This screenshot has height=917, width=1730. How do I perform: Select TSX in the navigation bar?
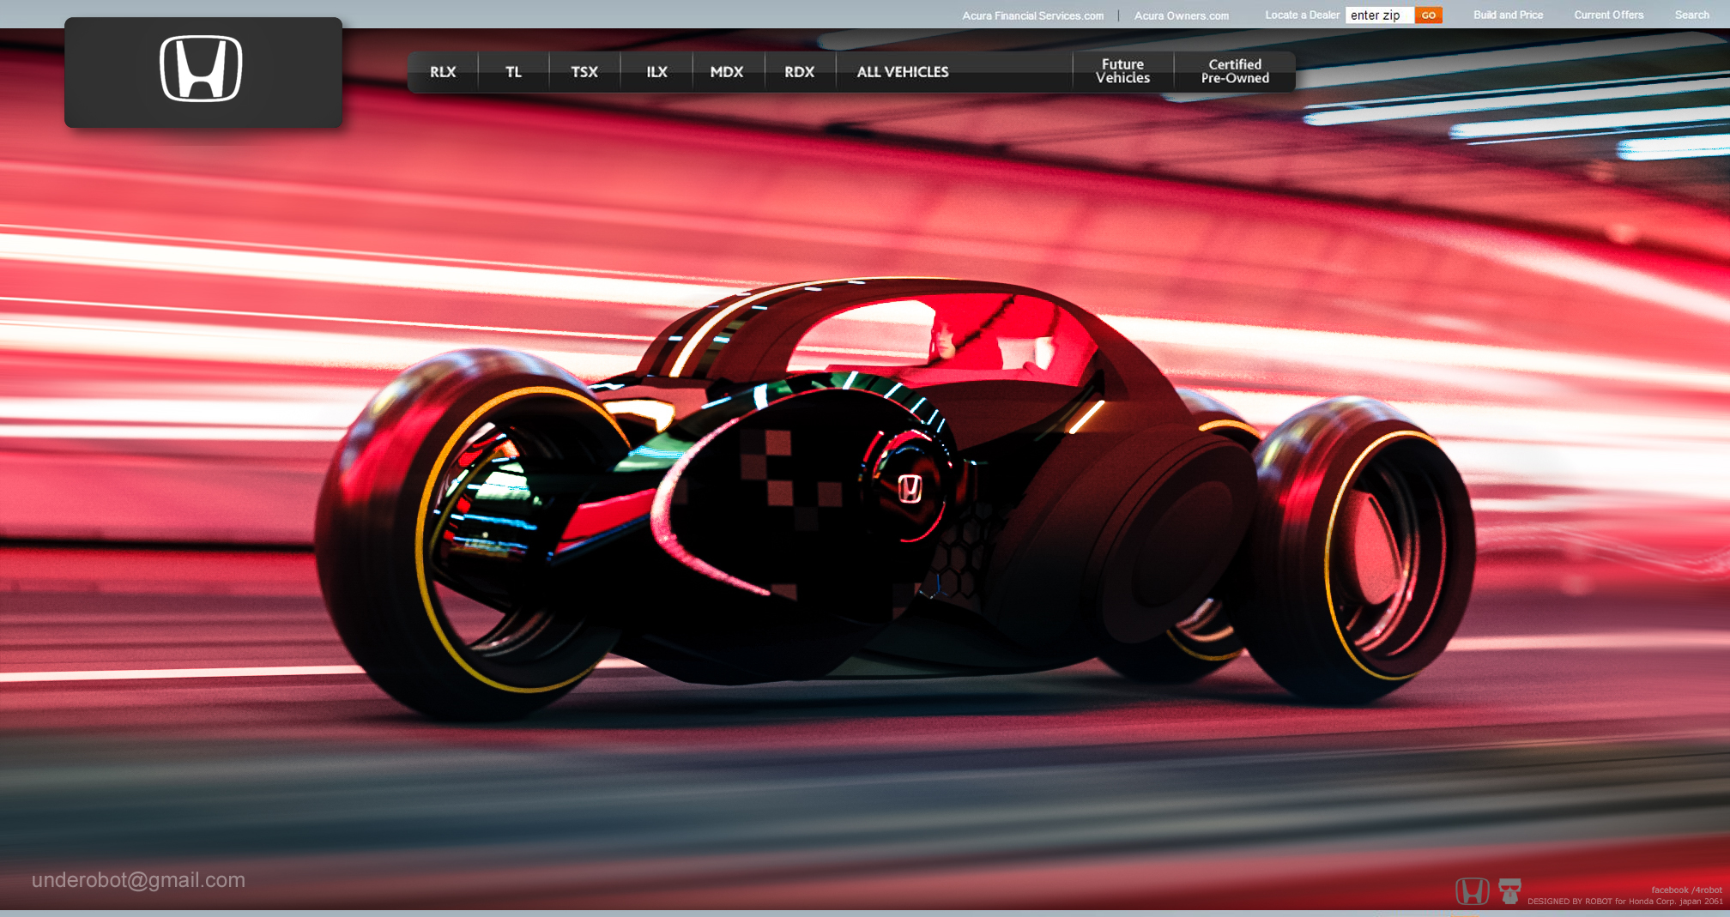tap(584, 72)
